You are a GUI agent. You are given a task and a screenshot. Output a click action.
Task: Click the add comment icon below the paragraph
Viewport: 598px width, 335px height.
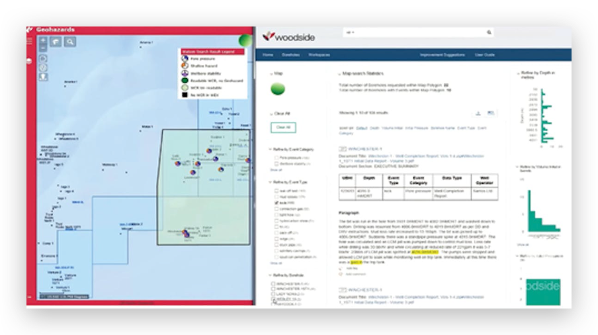click(341, 274)
